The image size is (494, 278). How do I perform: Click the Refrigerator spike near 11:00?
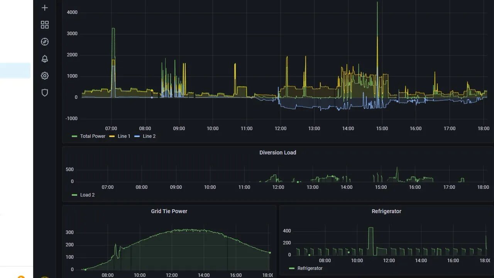point(370,228)
